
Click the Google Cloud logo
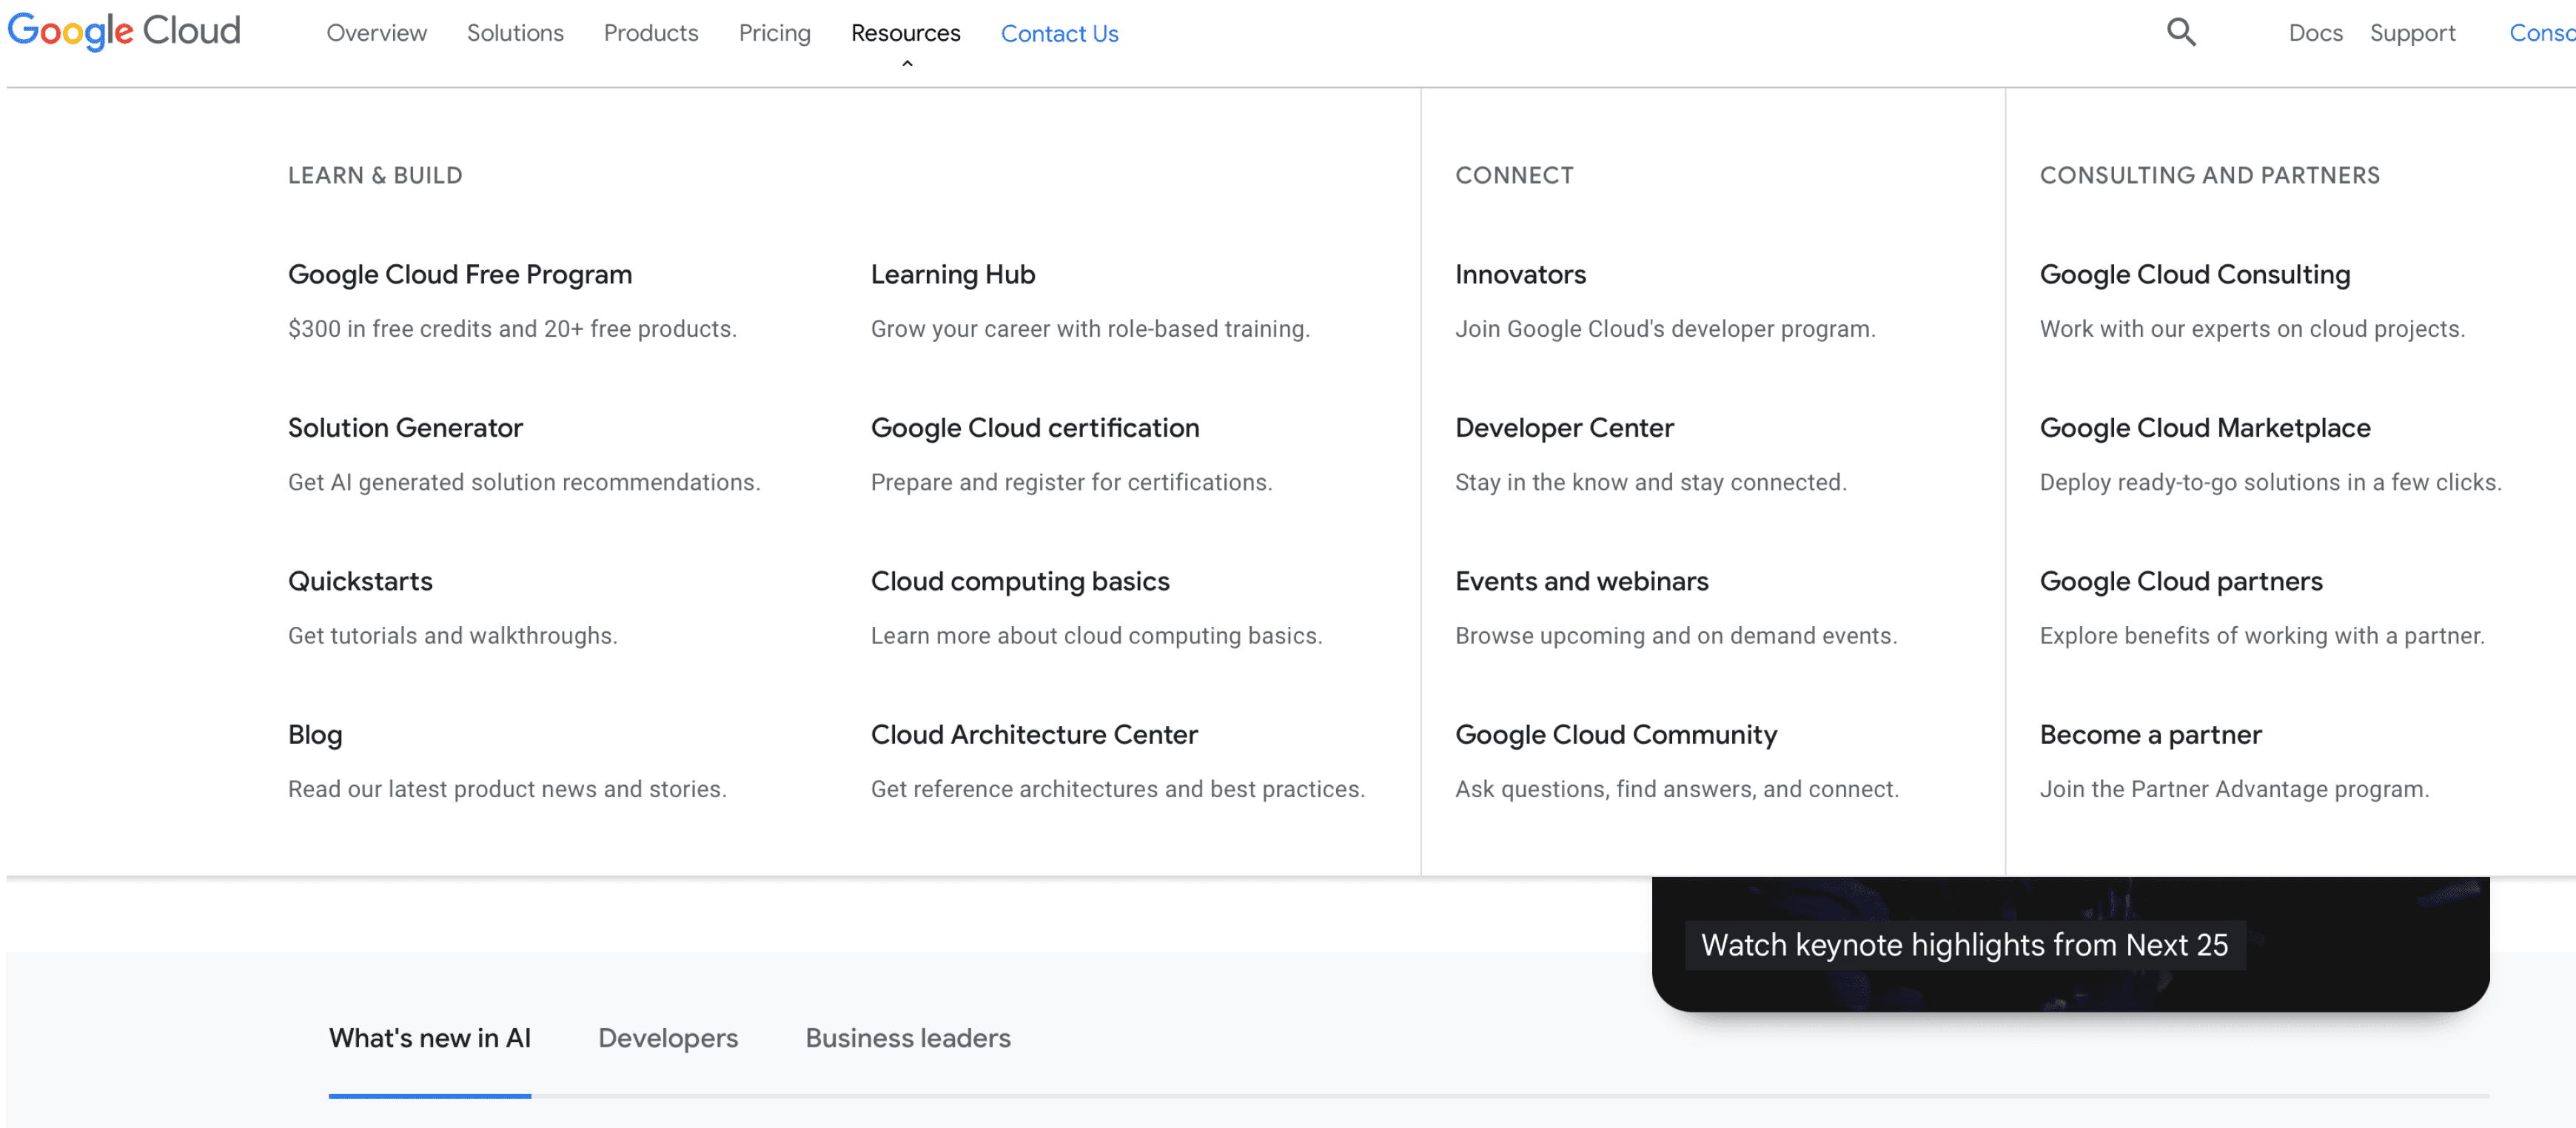[x=124, y=31]
